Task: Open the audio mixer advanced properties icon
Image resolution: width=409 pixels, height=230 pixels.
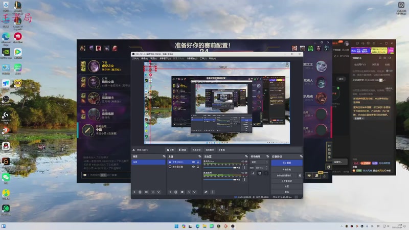Action: tap(206, 192)
